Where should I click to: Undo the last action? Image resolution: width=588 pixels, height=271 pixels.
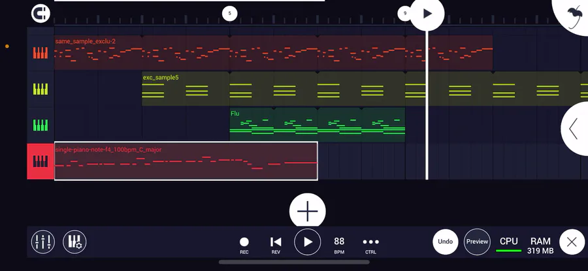445,242
